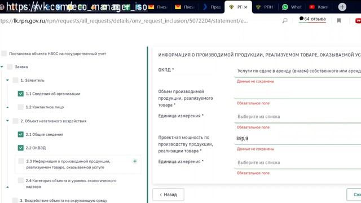361x203 pixels.
Task: Open Единица измерения dropdown under Проектная мощность
Action: pyautogui.click(x=298, y=162)
